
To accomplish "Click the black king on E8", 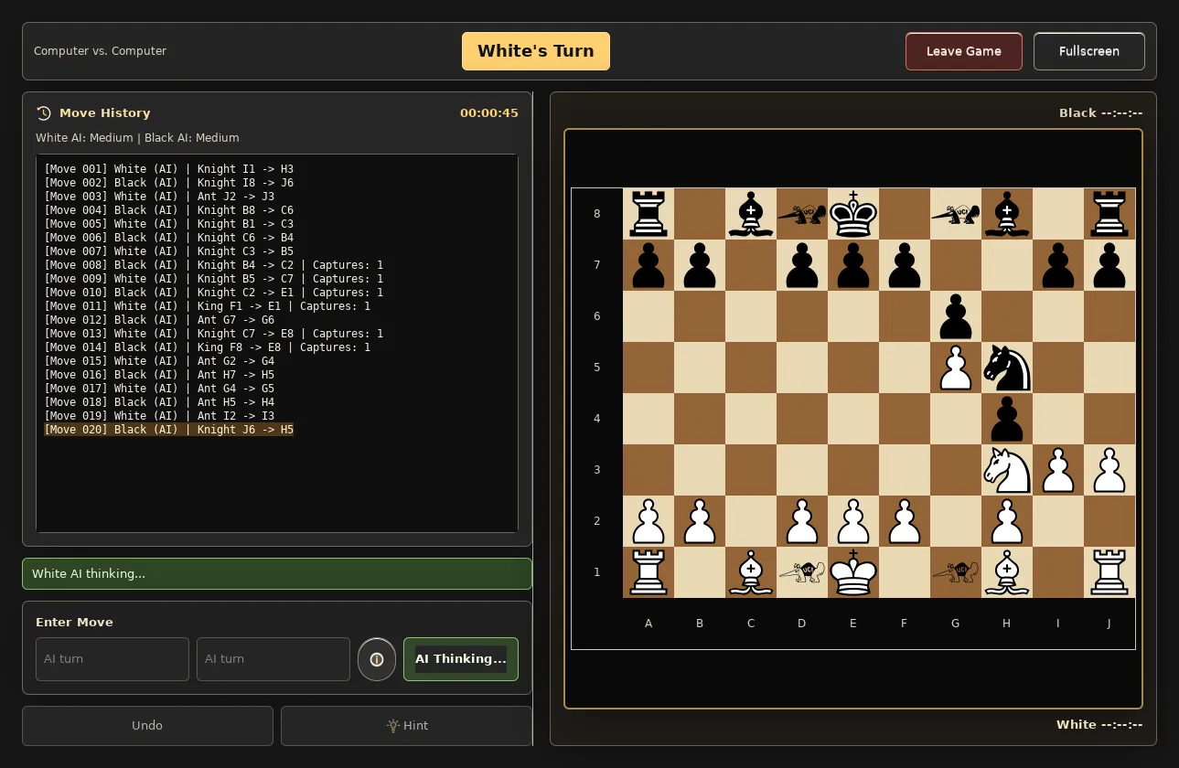I will (853, 214).
